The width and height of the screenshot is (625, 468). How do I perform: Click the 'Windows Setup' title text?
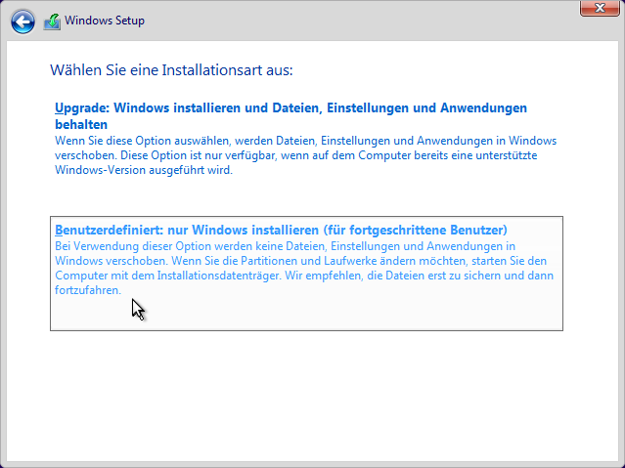tap(105, 21)
